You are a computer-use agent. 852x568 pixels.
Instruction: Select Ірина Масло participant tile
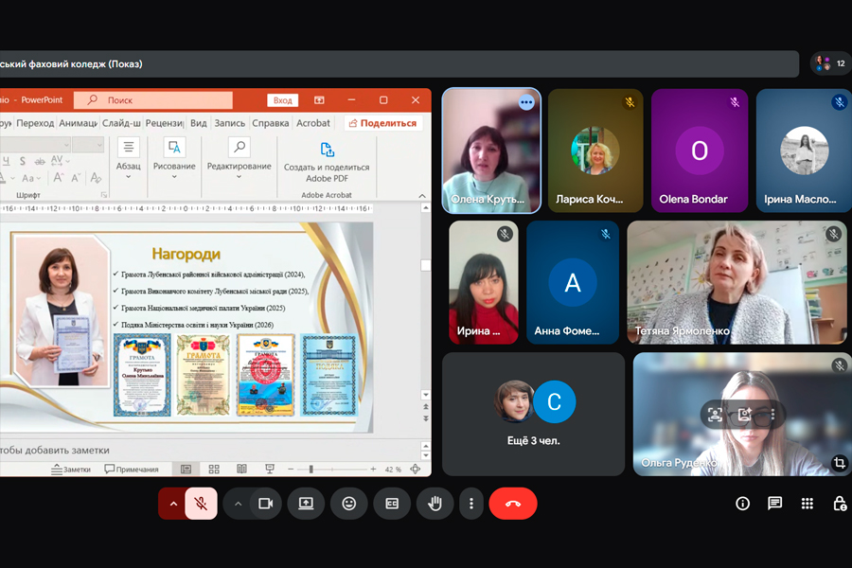[804, 151]
